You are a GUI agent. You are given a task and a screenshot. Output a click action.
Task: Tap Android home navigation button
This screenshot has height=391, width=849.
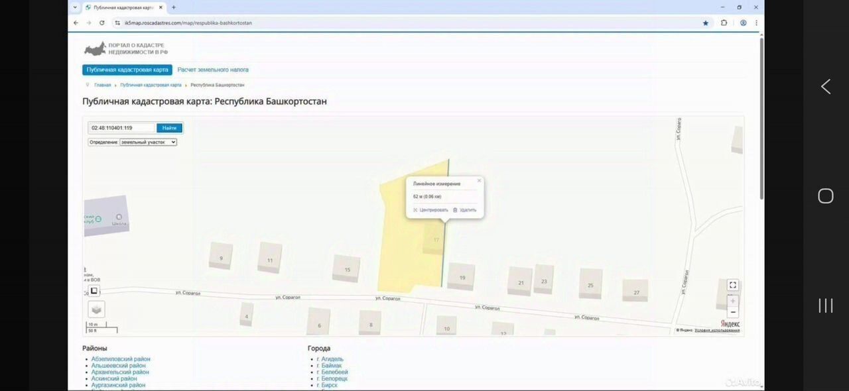click(x=826, y=195)
